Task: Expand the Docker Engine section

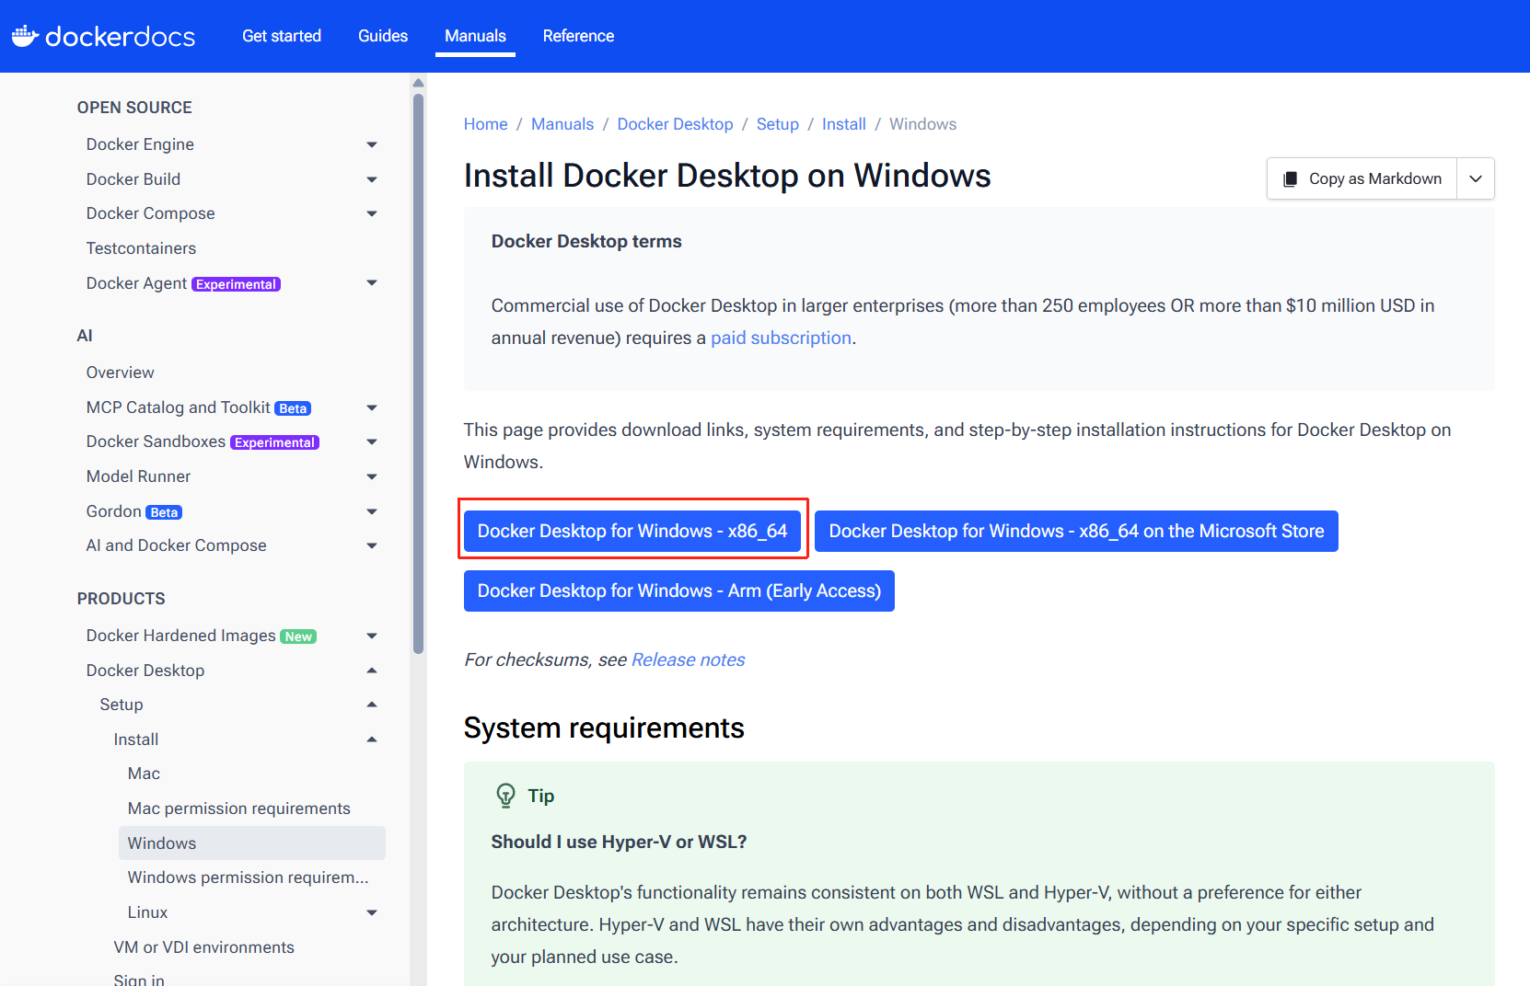Action: (x=372, y=144)
